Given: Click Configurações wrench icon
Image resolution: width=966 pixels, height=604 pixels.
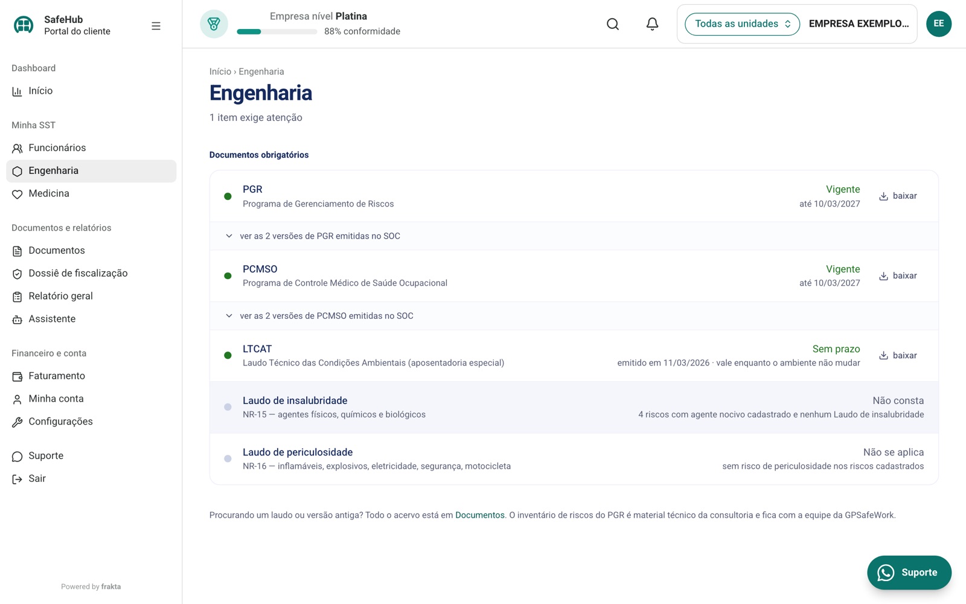Looking at the screenshot, I should pos(17,422).
